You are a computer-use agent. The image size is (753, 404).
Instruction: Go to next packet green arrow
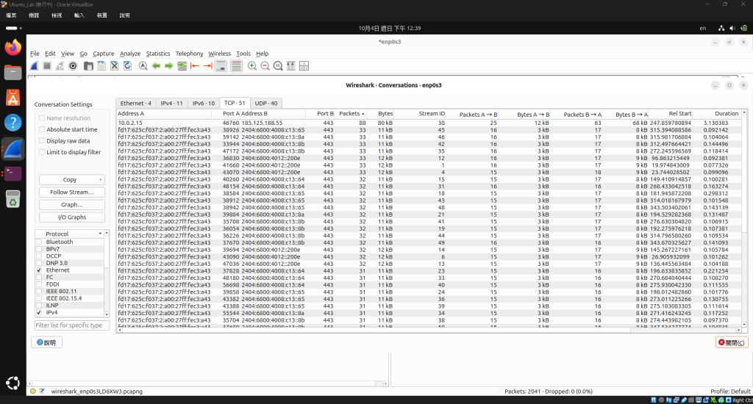click(x=169, y=65)
